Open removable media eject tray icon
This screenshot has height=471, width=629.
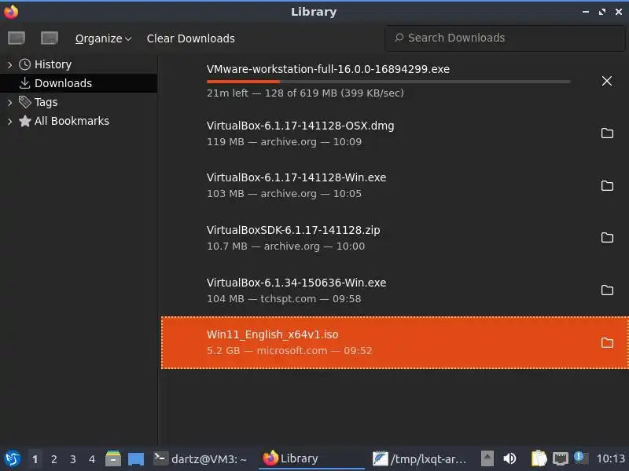(x=487, y=458)
